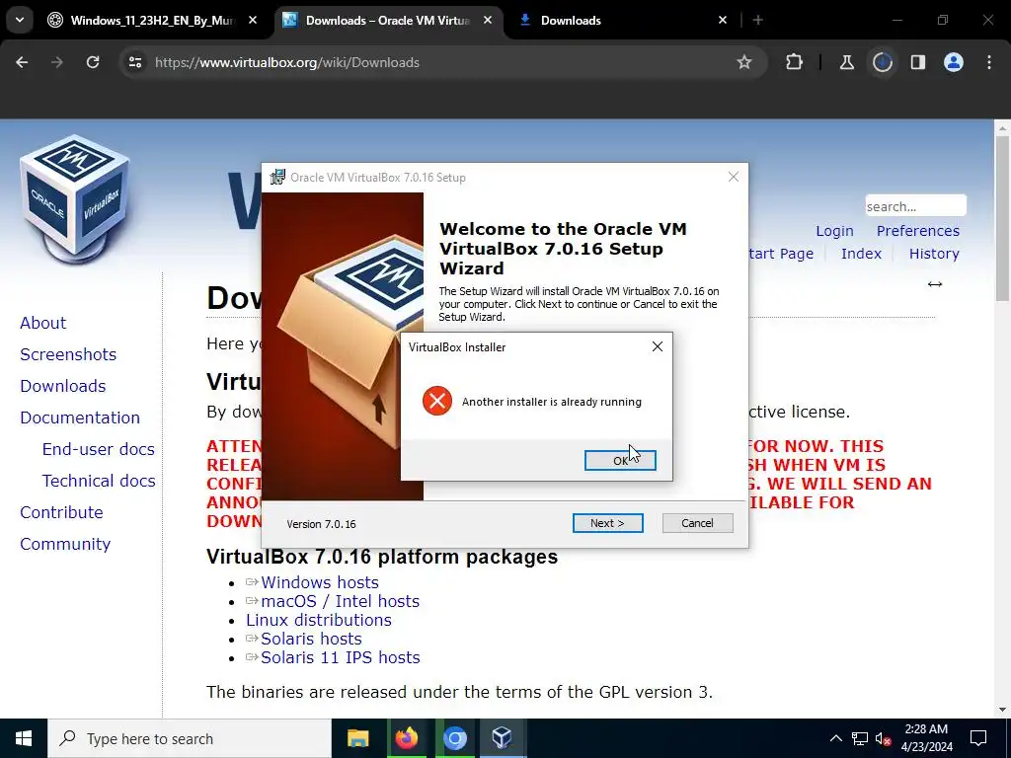This screenshot has width=1011, height=758.
Task: Click the VirtualBox cube logo on the page
Action: 75,198
